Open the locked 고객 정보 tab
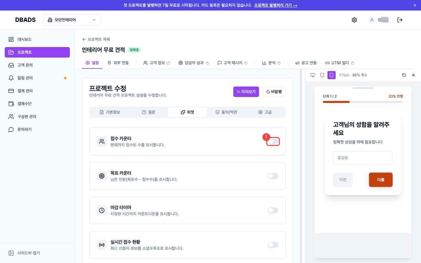Viewport: 421px width, 263px height. (x=157, y=63)
